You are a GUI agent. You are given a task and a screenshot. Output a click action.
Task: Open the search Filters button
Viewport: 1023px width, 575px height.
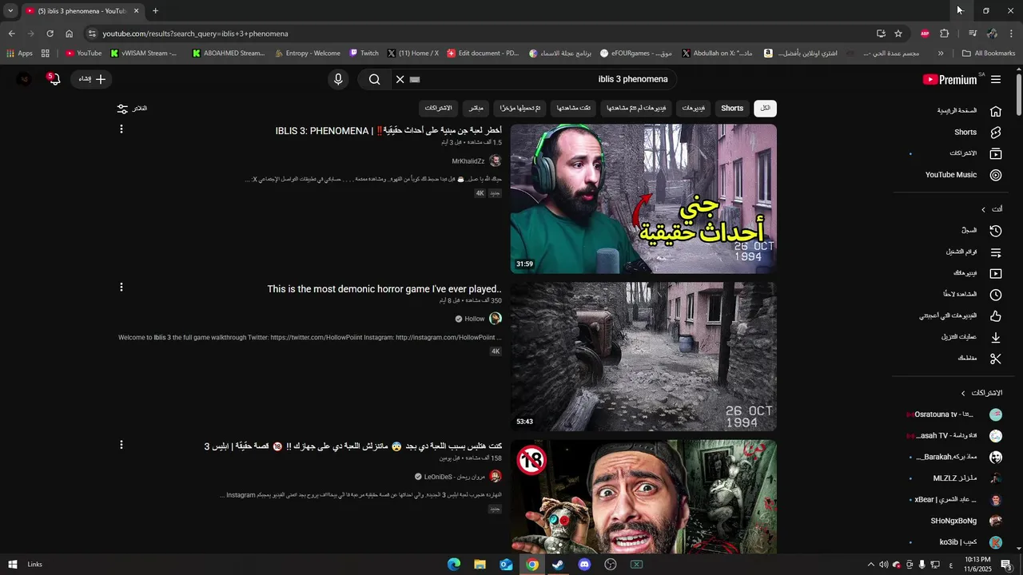point(132,109)
